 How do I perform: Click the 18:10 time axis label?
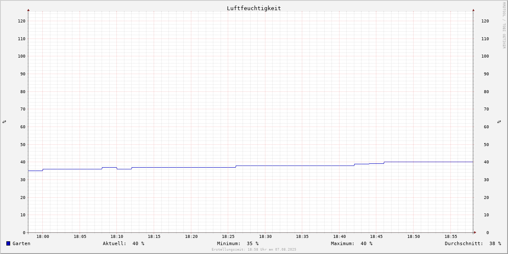[117, 236]
